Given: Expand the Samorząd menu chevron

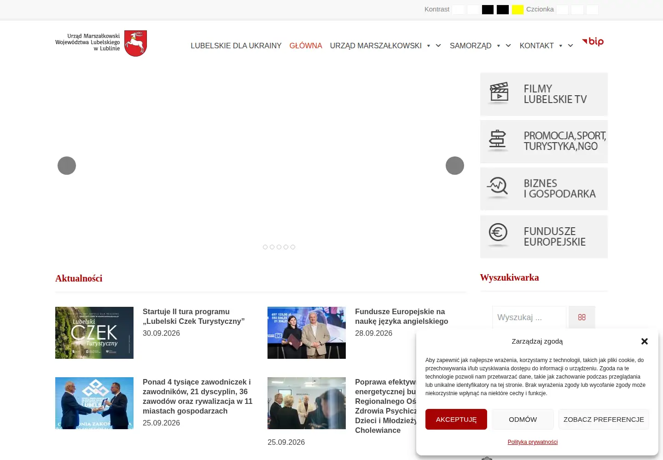Looking at the screenshot, I should (x=508, y=46).
